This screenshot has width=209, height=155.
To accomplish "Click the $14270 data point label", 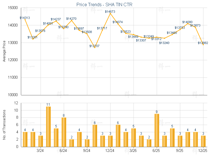I will (x=71, y=19).
